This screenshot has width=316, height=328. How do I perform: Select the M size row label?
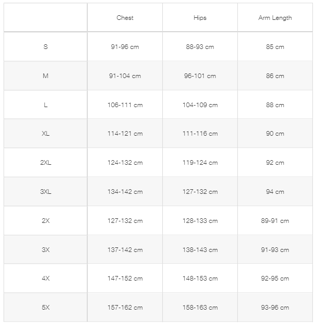pyautogui.click(x=45, y=76)
